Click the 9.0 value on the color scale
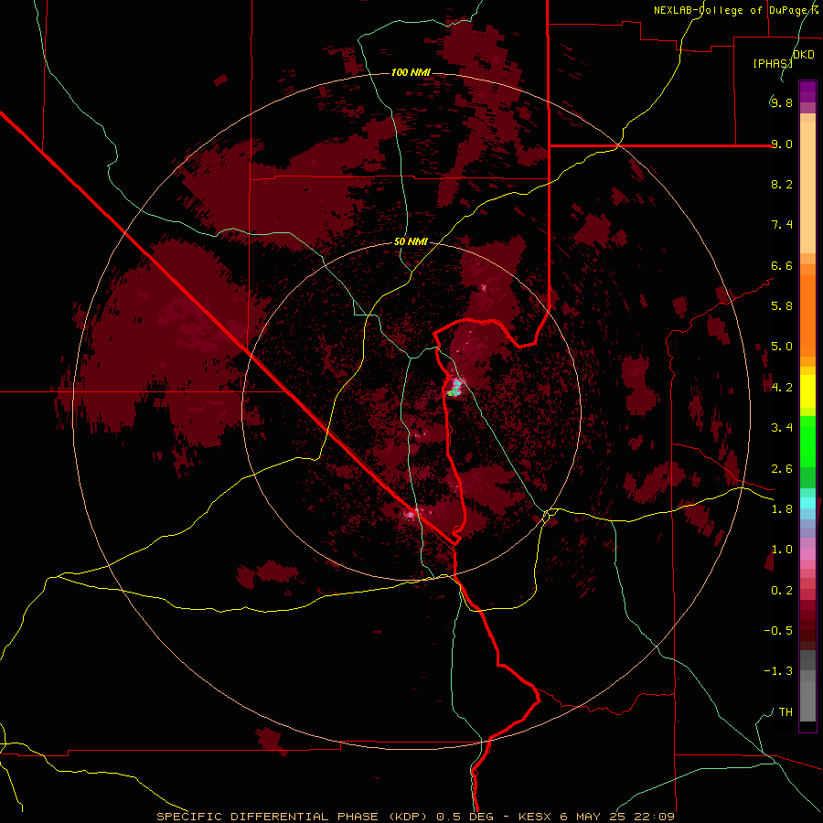The image size is (823, 823). click(781, 144)
